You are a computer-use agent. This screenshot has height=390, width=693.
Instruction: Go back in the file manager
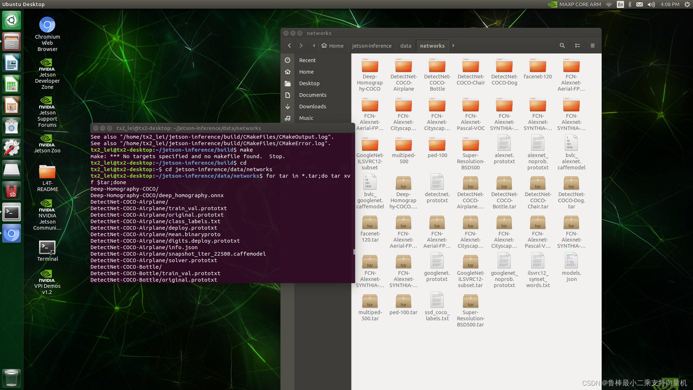pyautogui.click(x=289, y=45)
